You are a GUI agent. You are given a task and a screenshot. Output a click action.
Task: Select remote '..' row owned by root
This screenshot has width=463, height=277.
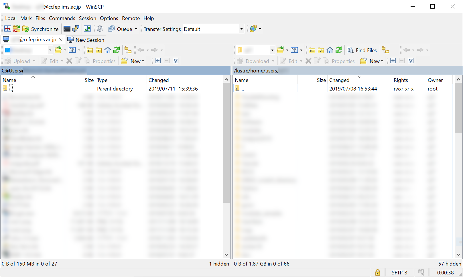pos(344,89)
